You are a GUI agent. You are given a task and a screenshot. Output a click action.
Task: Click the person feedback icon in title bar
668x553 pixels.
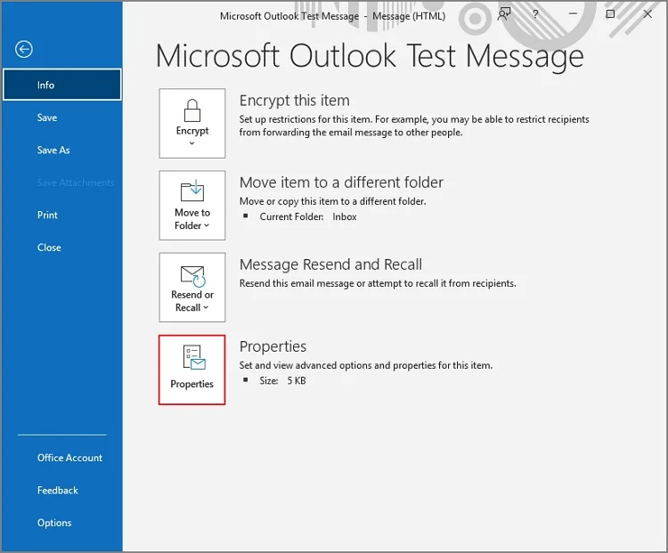click(x=505, y=14)
